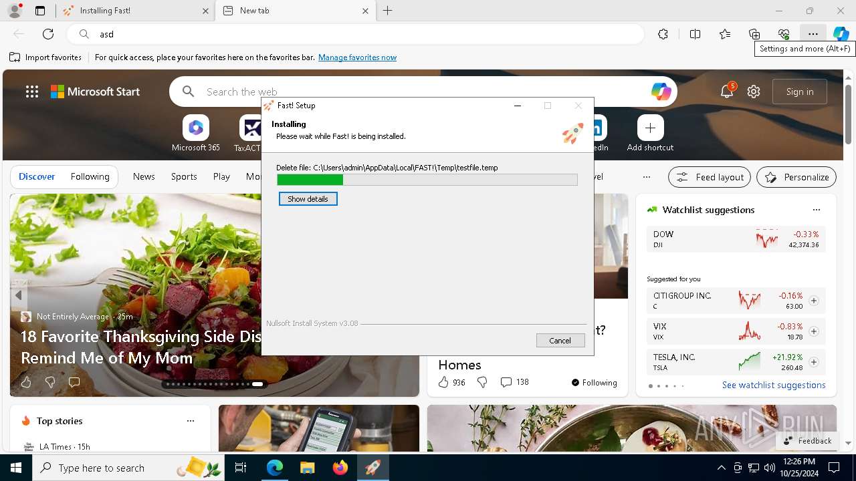Open Copilot in the Edge toolbar
856x481 pixels.
click(x=841, y=34)
